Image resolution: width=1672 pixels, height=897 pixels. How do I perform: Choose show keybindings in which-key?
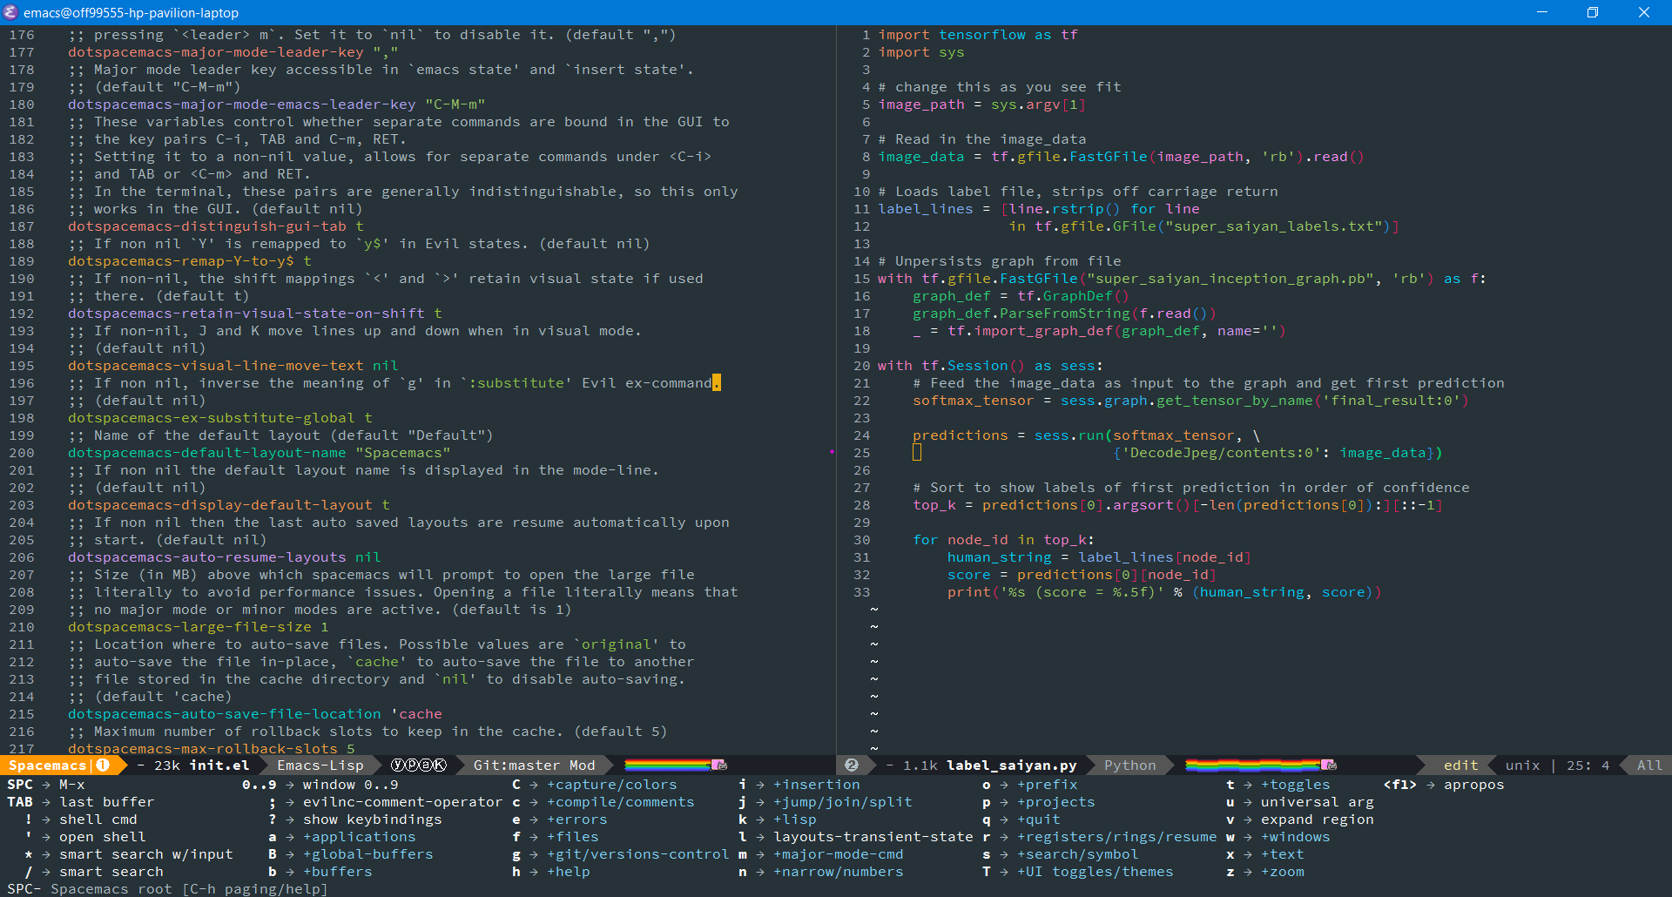click(x=372, y=819)
